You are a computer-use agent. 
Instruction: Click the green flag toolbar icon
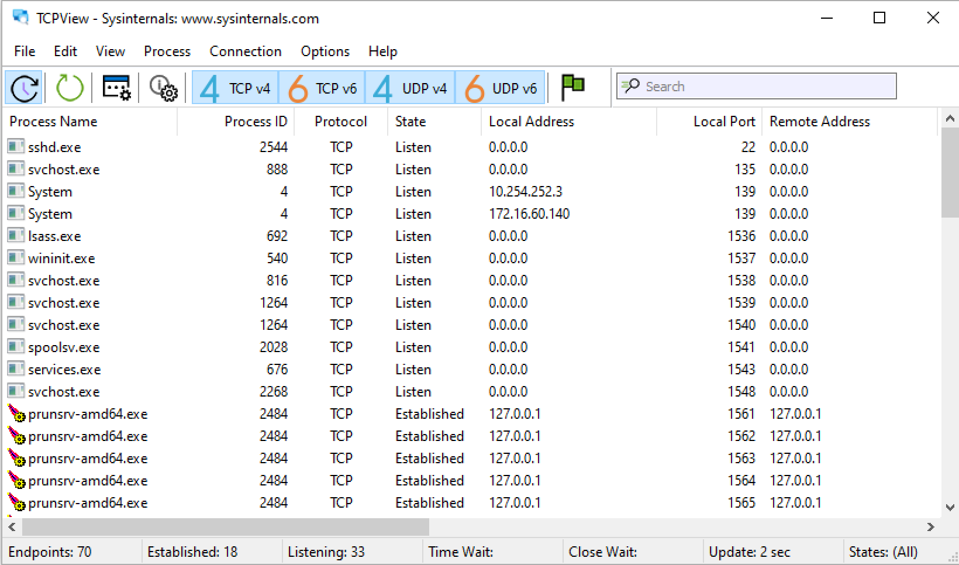572,88
